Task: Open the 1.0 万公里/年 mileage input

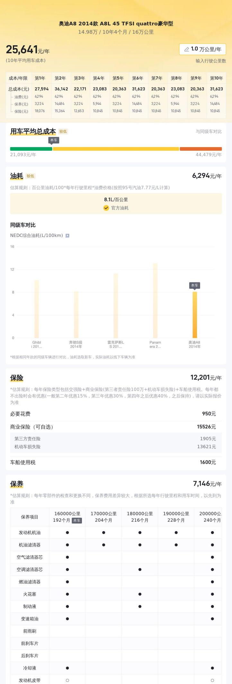Action: click(x=202, y=49)
